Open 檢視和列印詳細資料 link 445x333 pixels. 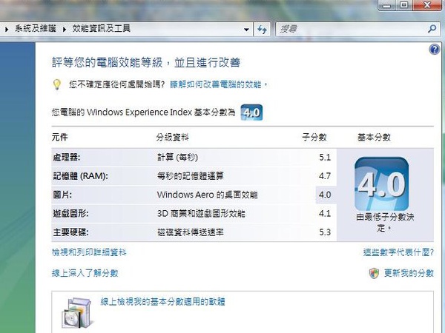pyautogui.click(x=89, y=252)
